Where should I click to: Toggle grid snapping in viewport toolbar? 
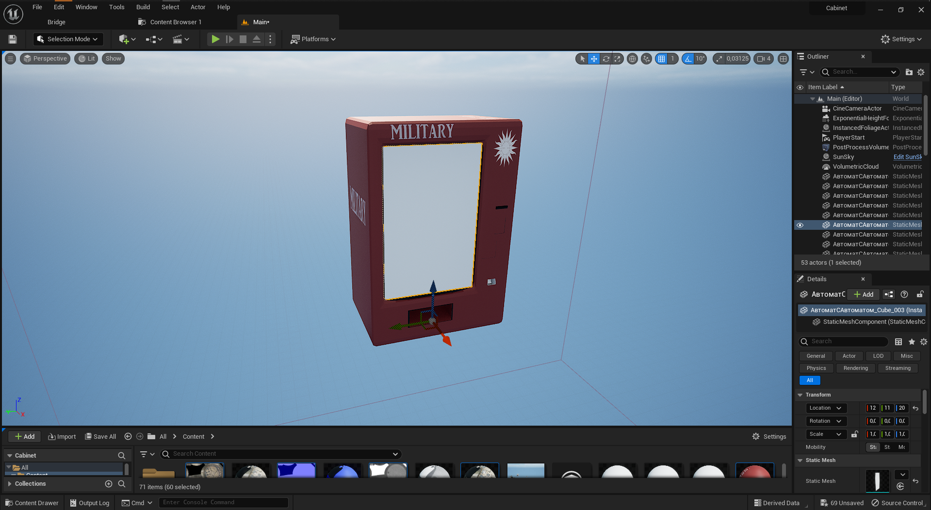click(661, 59)
